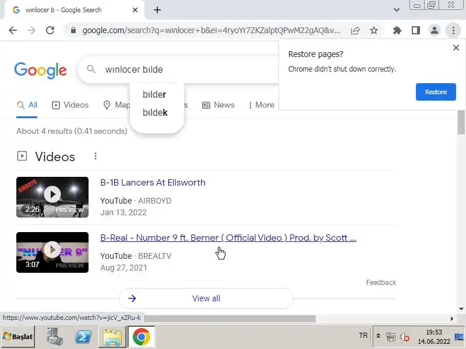Open the Başlat start menu
Screen dimensions: 466x349
tap(18, 337)
